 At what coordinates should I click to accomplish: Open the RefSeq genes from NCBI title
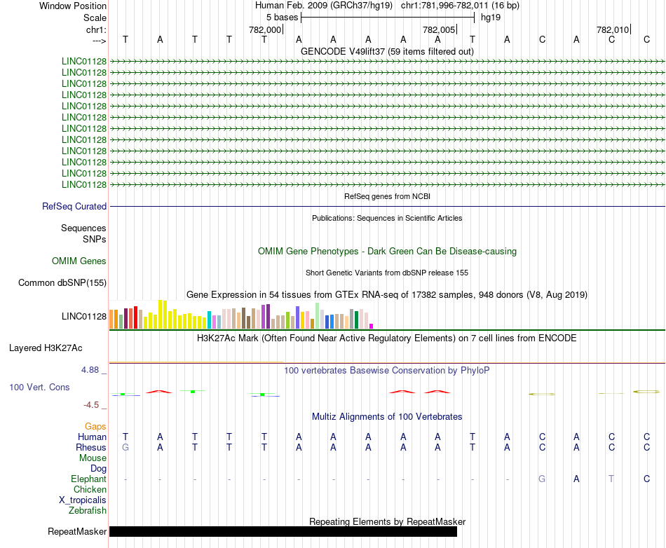[x=387, y=196]
